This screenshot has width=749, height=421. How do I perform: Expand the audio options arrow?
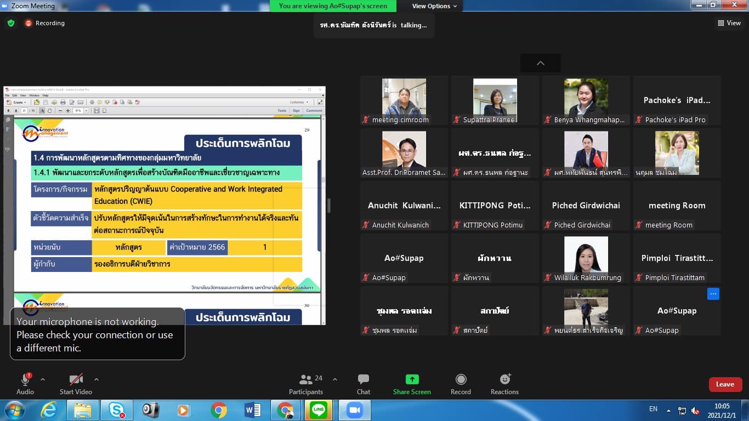tap(43, 379)
